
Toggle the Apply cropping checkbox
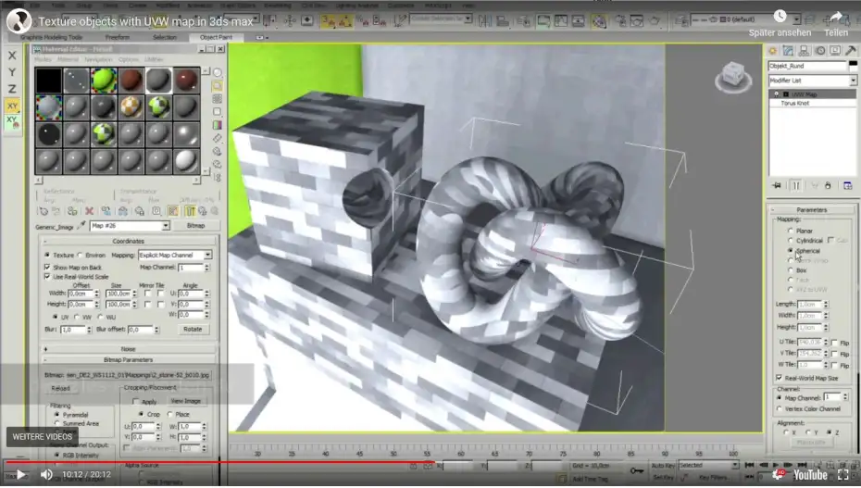coord(136,402)
